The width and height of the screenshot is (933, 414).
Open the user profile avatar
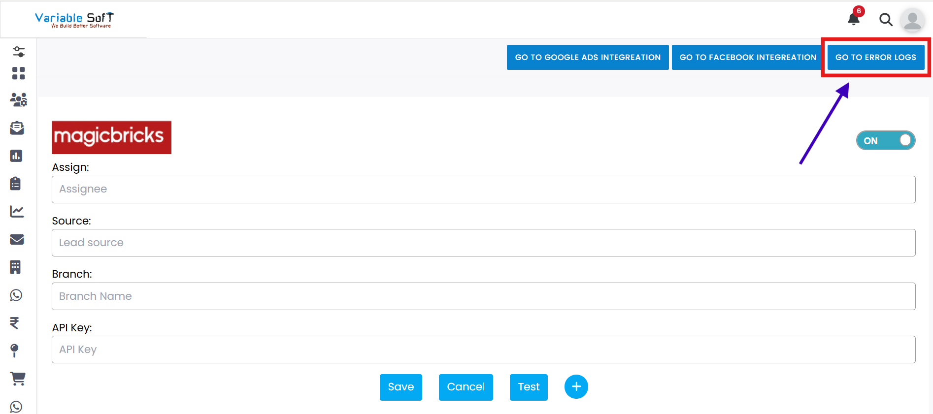pyautogui.click(x=912, y=20)
